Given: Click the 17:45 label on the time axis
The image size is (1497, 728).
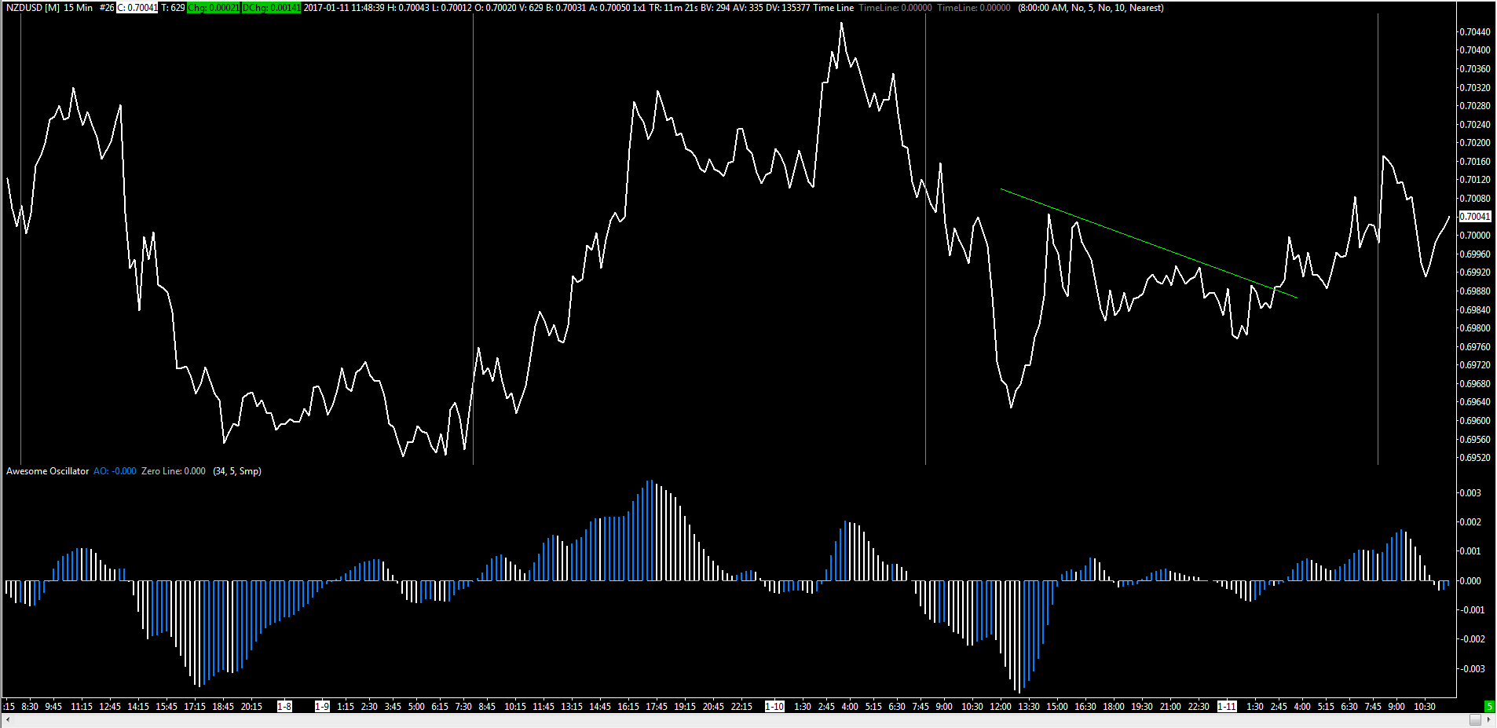Looking at the screenshot, I should tap(657, 706).
